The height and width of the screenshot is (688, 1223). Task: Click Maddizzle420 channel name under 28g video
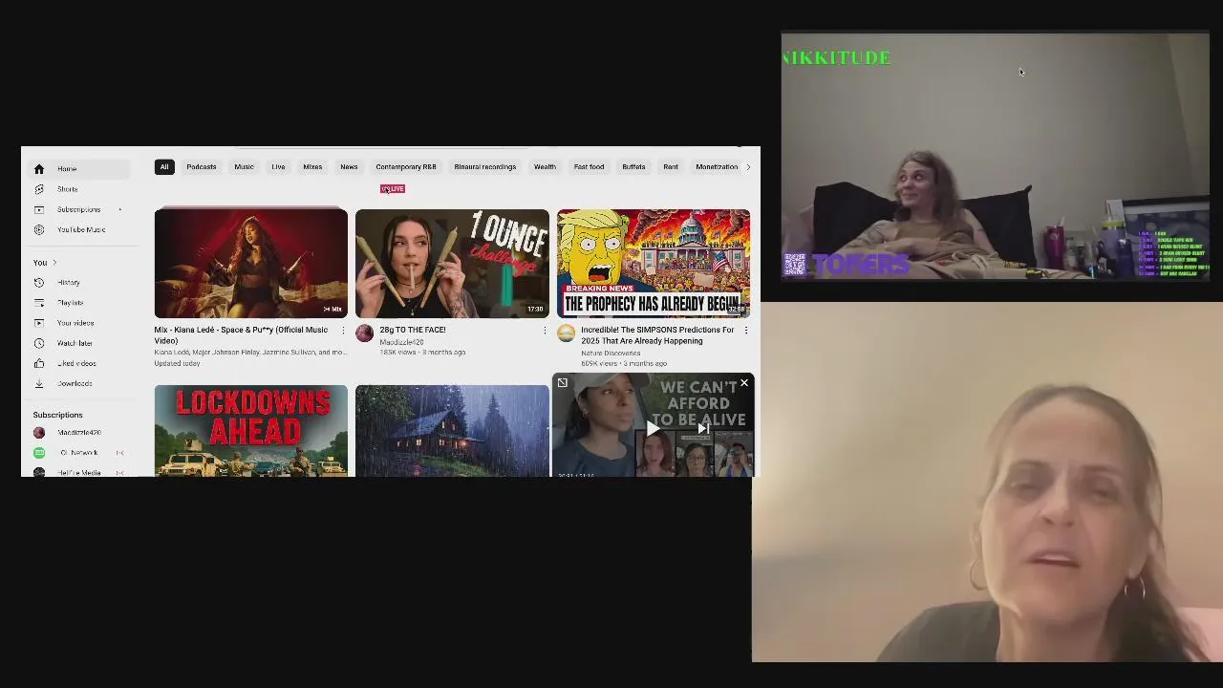tap(401, 342)
